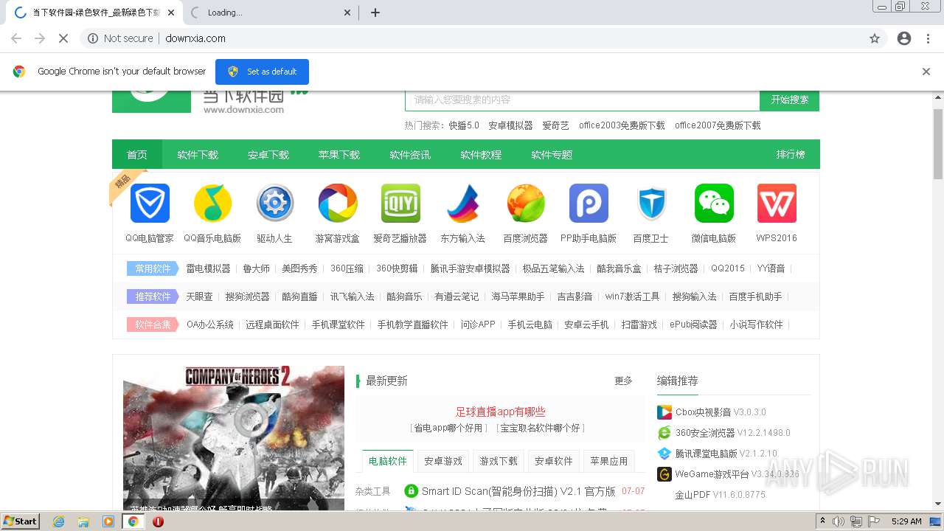Switch to the Loading browser tab
944x531 pixels.
pyautogui.click(x=269, y=13)
